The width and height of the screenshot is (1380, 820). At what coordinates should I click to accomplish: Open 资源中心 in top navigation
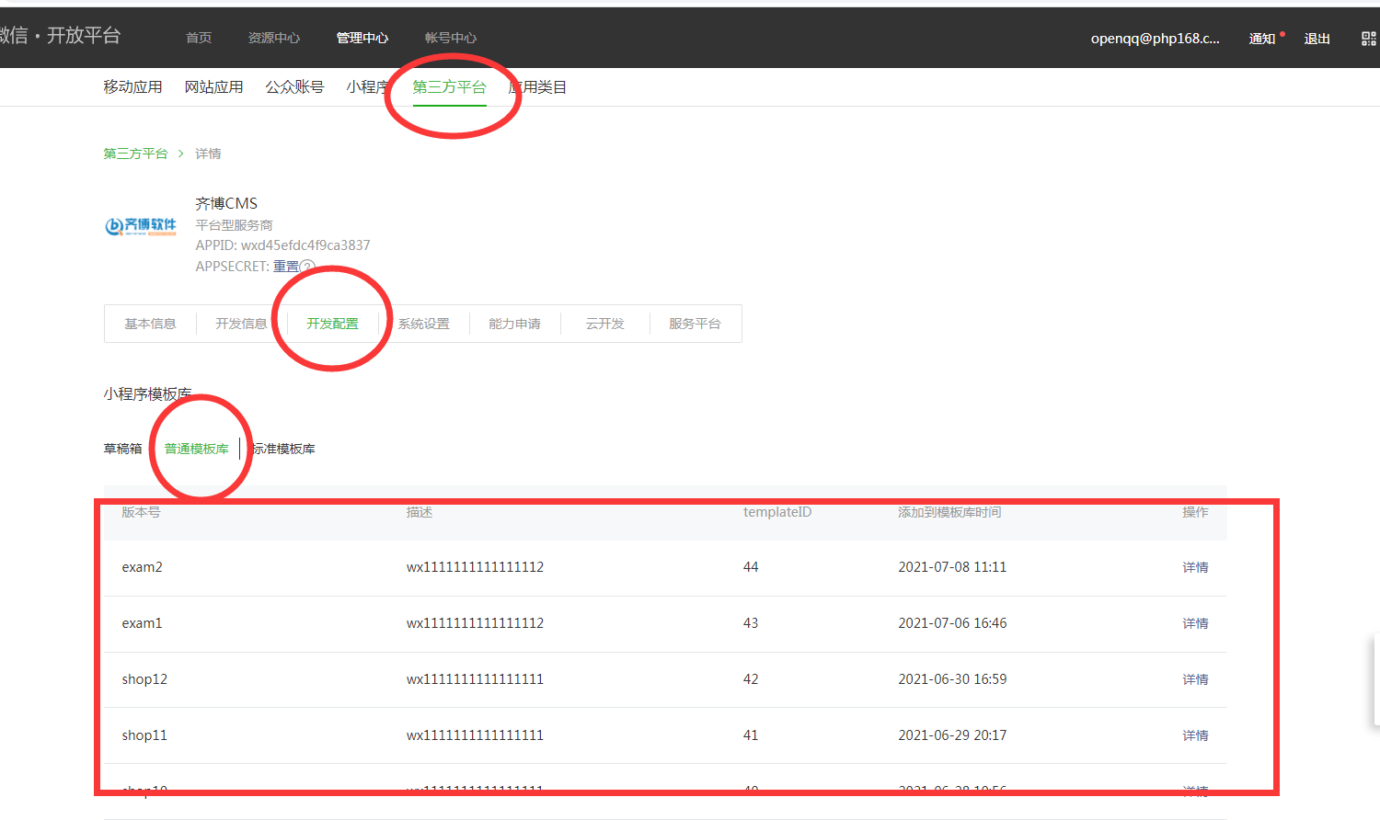[274, 38]
